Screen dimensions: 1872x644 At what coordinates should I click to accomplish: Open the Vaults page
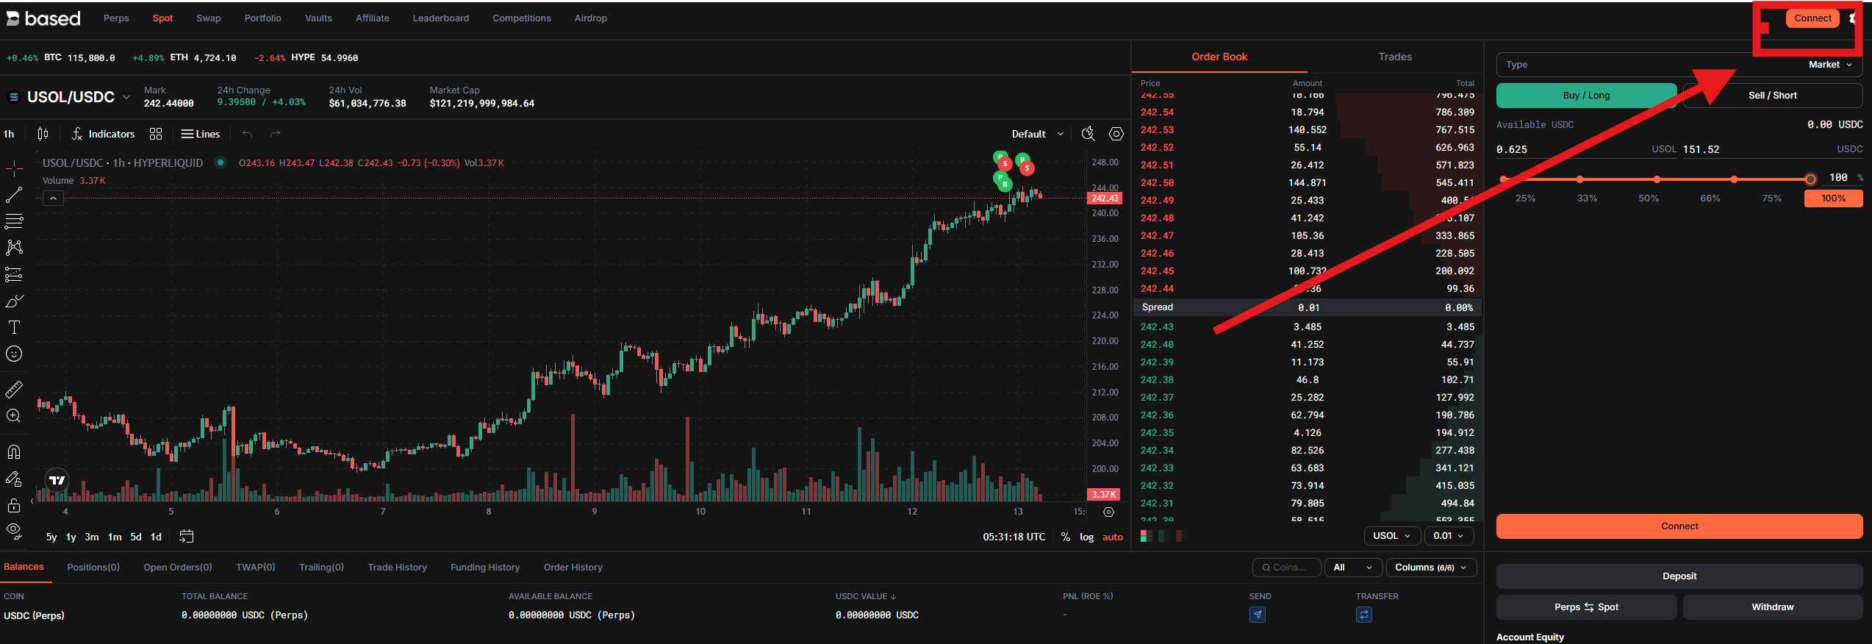point(318,18)
